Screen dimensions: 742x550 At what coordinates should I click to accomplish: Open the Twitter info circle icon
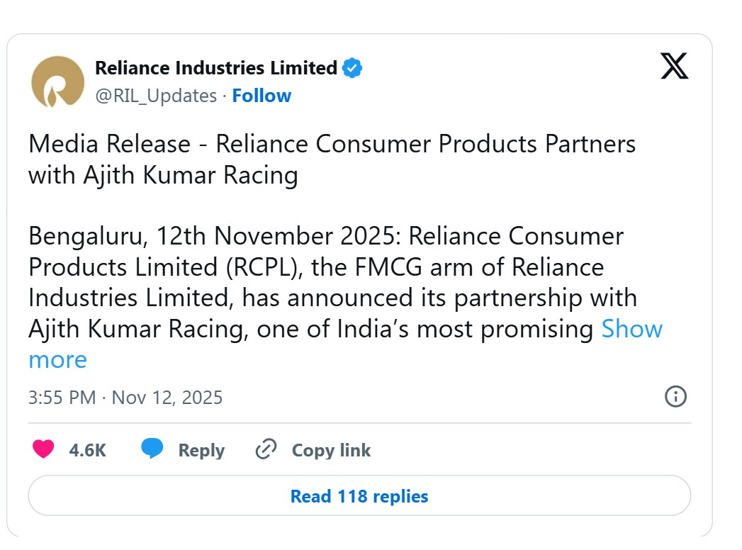click(x=675, y=397)
